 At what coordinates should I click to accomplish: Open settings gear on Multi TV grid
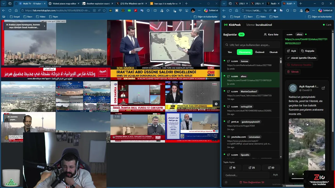coord(216,104)
